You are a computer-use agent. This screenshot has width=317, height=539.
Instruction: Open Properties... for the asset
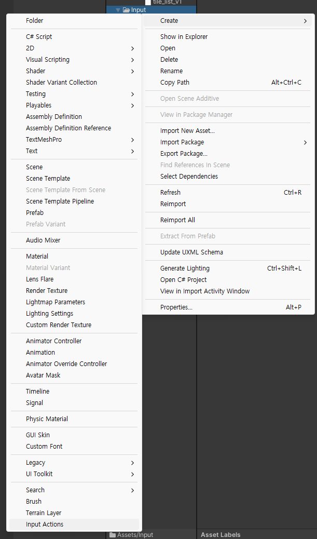228,307
